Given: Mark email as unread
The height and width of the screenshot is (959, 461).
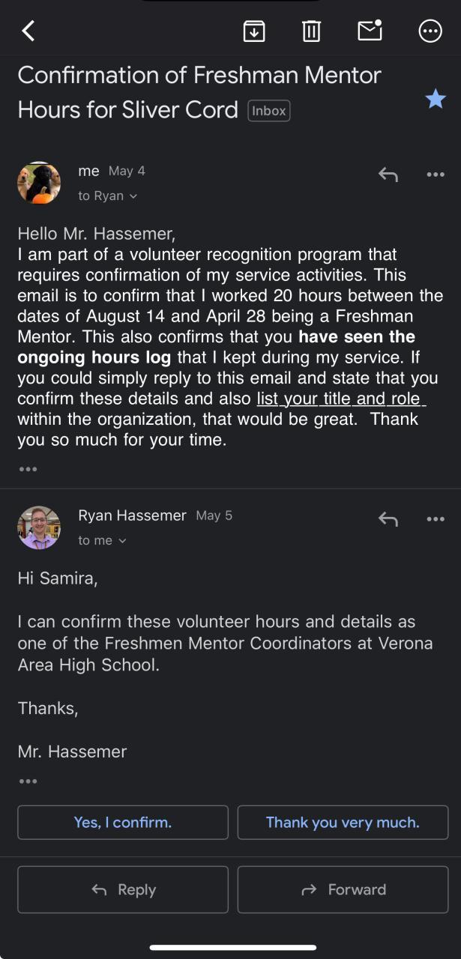Looking at the screenshot, I should coord(370,31).
